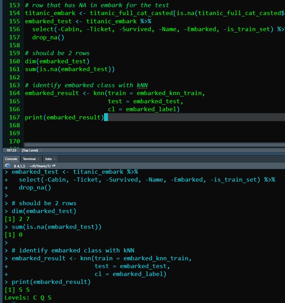Click line number 164 in the editor gutter

click(x=14, y=93)
